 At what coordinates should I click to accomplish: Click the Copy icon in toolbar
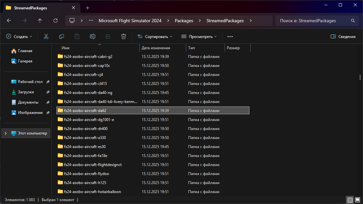[x=62, y=37]
